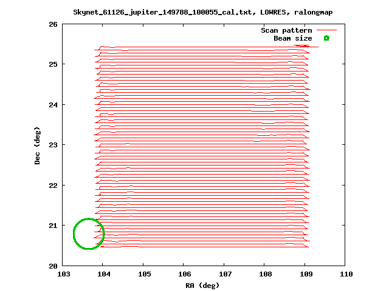Click the green beam size circle on the plot
The height and width of the screenshot is (291, 389).
click(89, 233)
